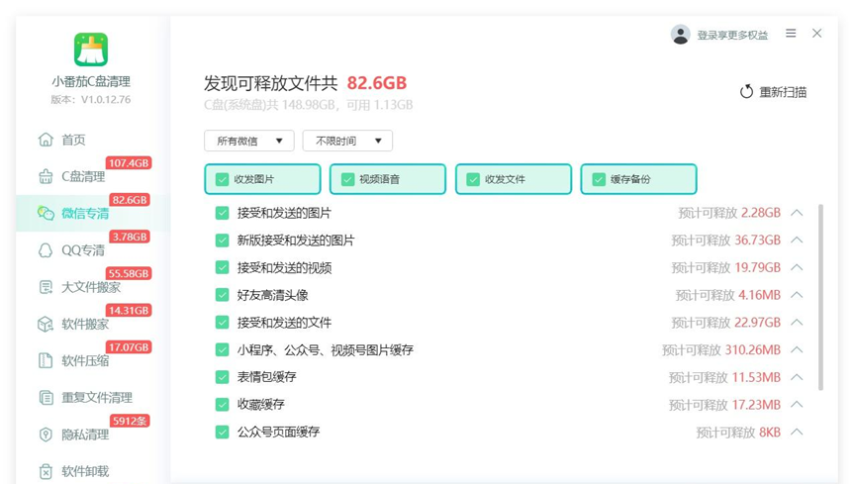Open the 软件搬家 menu item
The height and width of the screenshot is (484, 854).
click(85, 324)
